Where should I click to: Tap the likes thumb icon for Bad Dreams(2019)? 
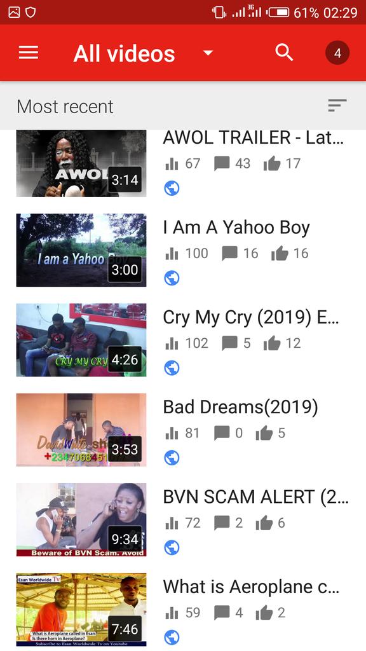tap(264, 434)
